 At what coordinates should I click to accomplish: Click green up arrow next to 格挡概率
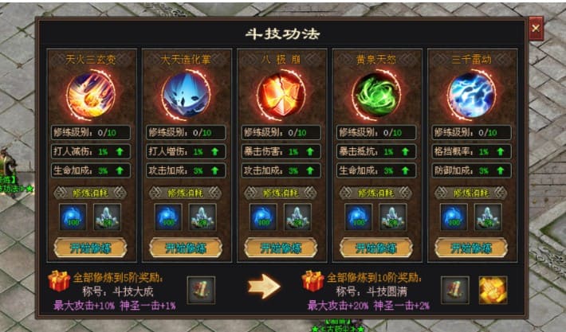click(501, 152)
